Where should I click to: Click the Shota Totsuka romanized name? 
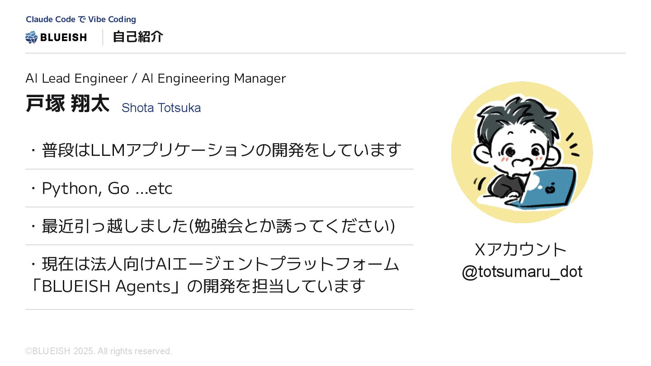[161, 108]
